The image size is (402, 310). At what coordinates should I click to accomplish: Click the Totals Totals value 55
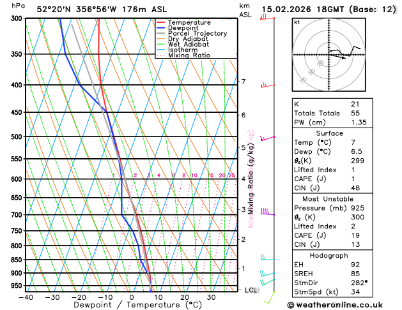pos(355,113)
